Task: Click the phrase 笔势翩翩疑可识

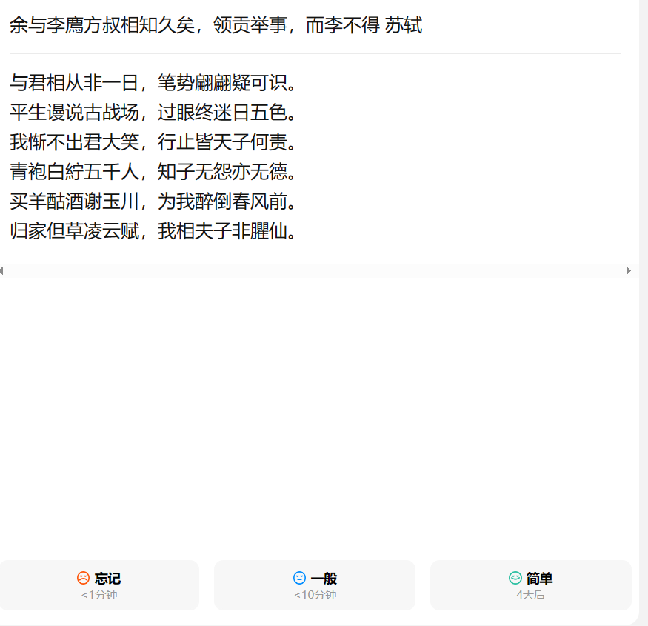Action: (222, 83)
